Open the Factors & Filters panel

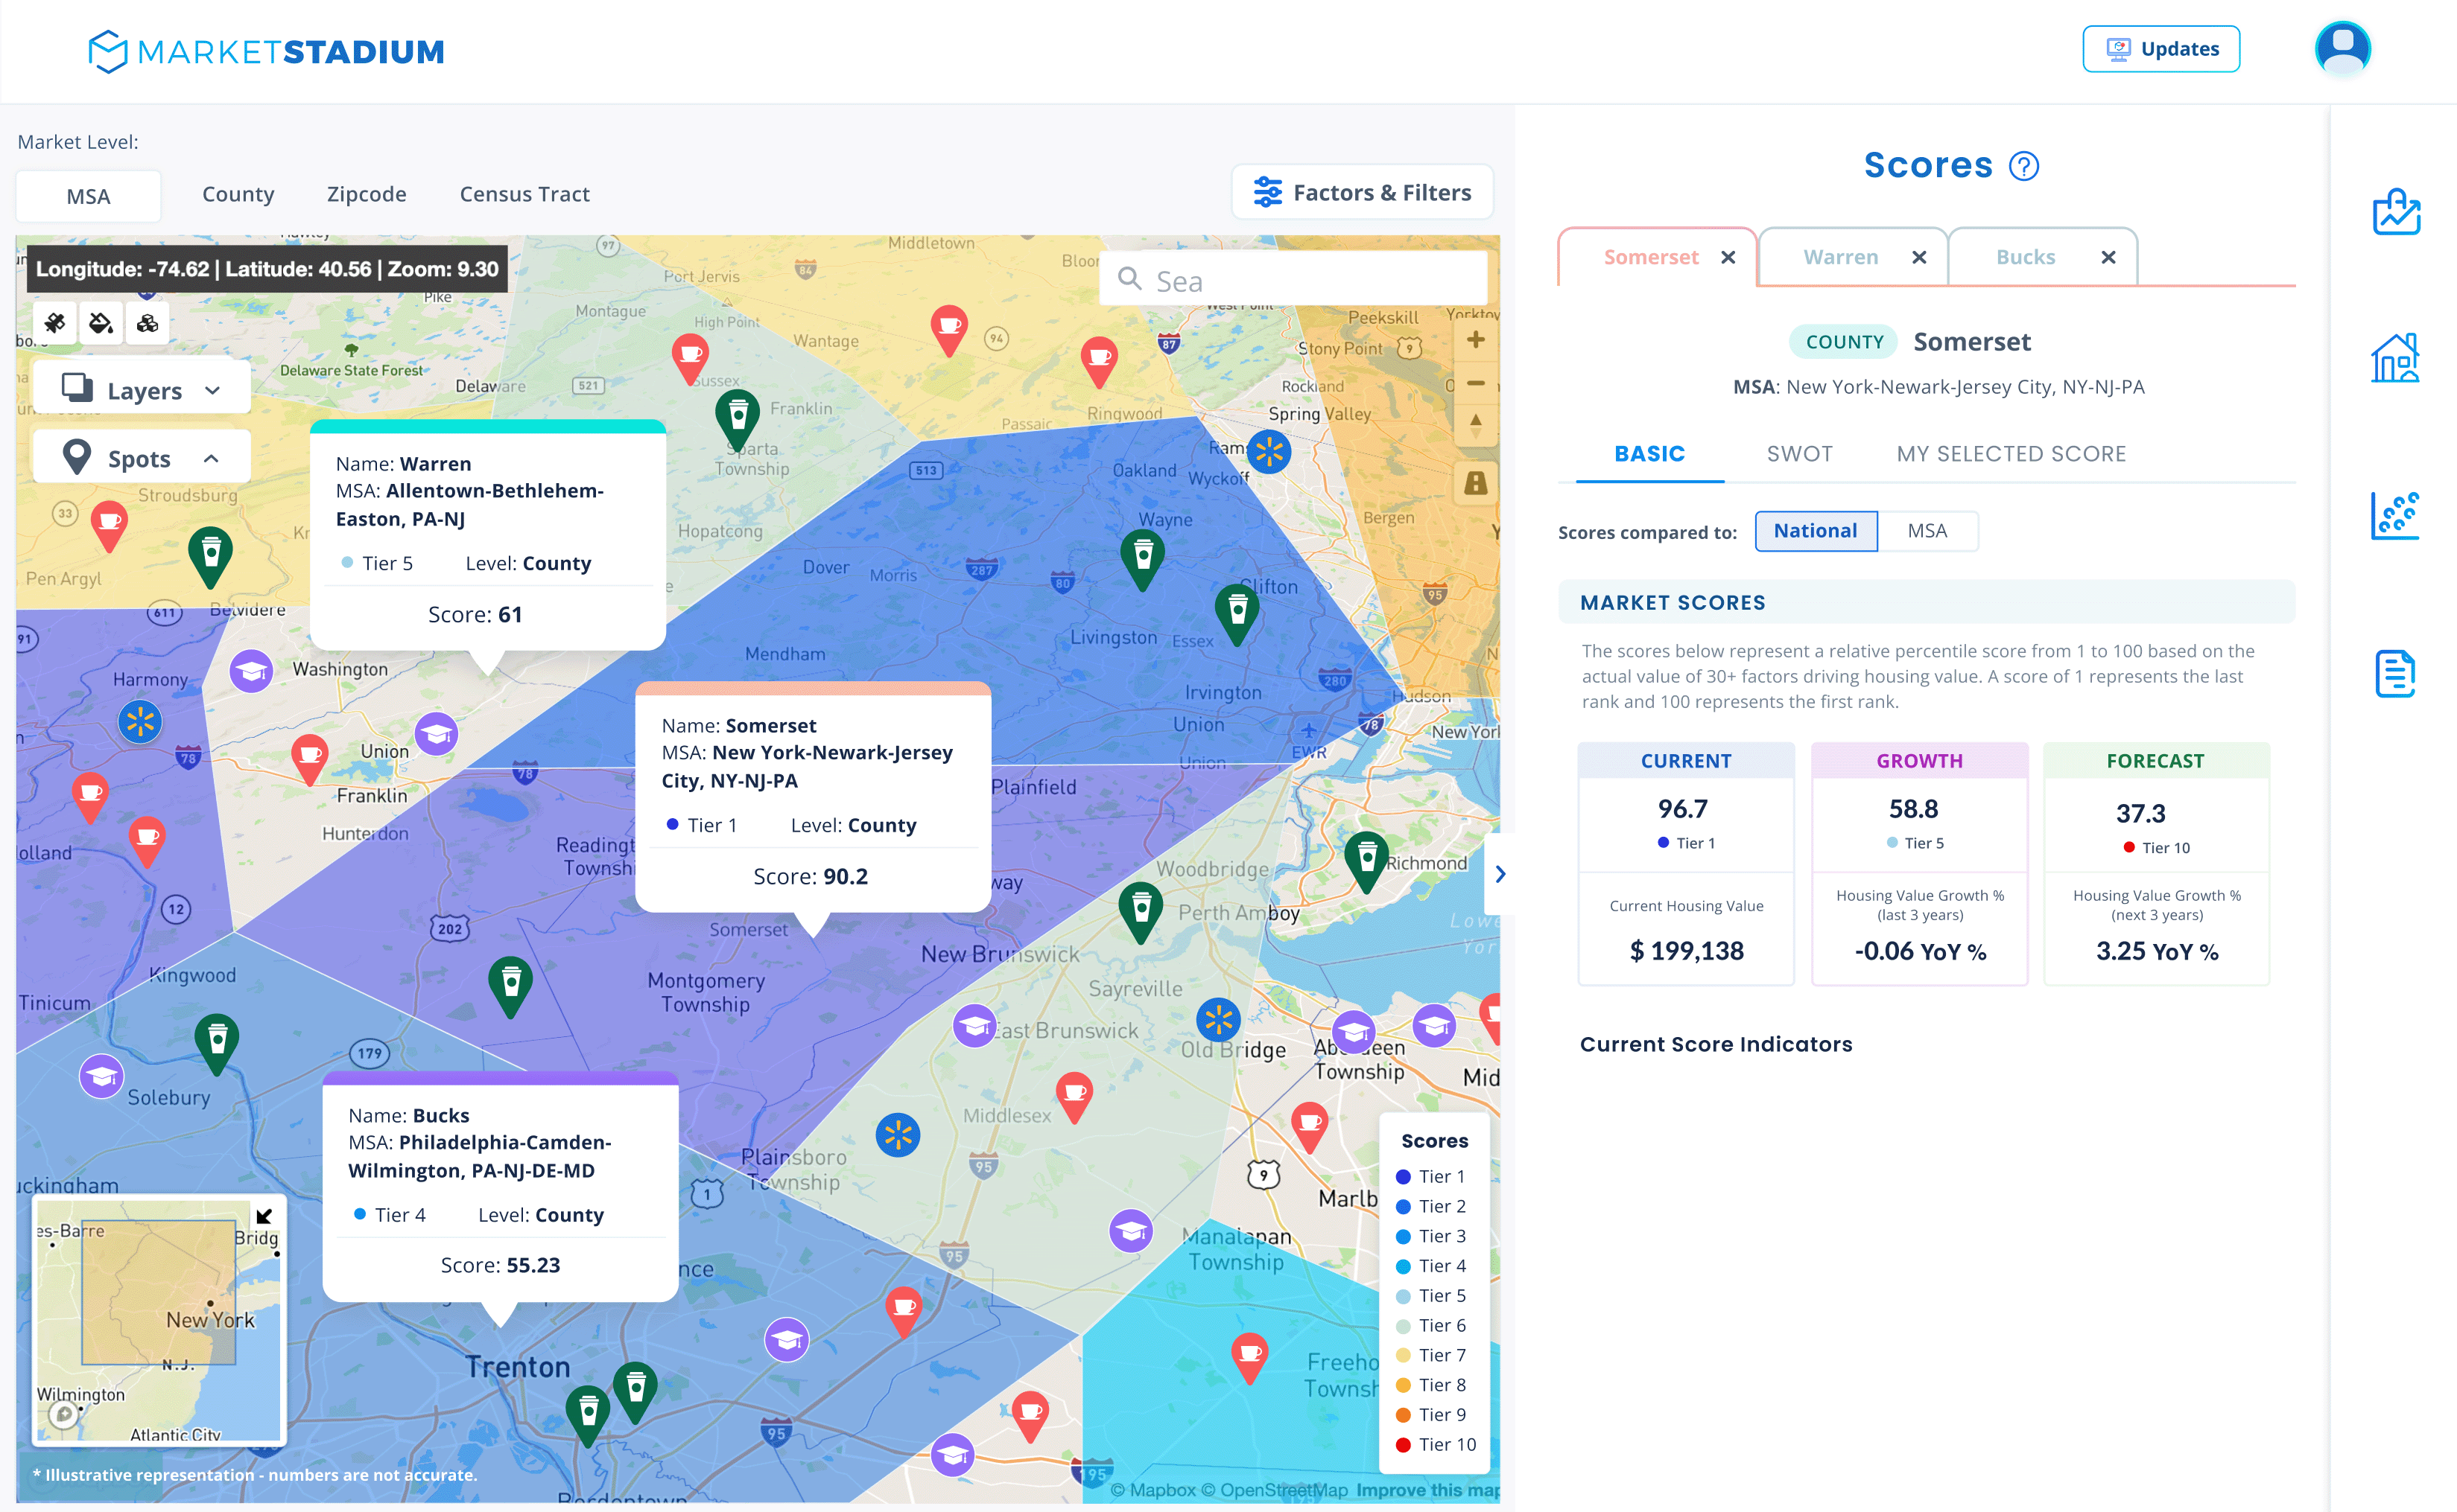tap(1363, 191)
